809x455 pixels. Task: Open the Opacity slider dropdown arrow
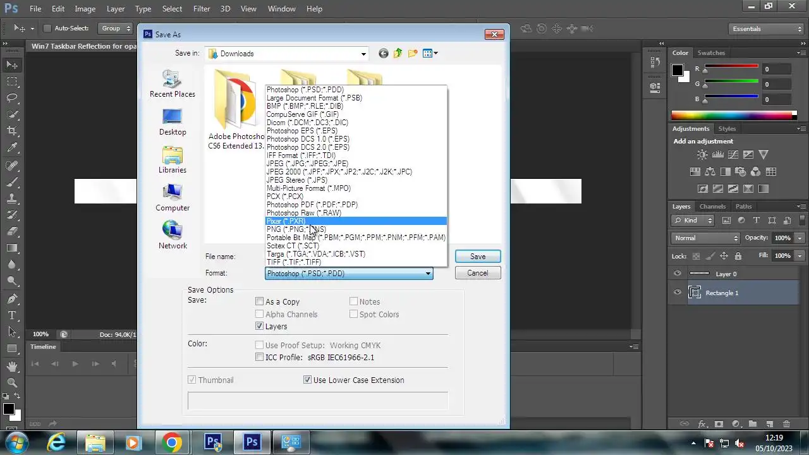(801, 238)
